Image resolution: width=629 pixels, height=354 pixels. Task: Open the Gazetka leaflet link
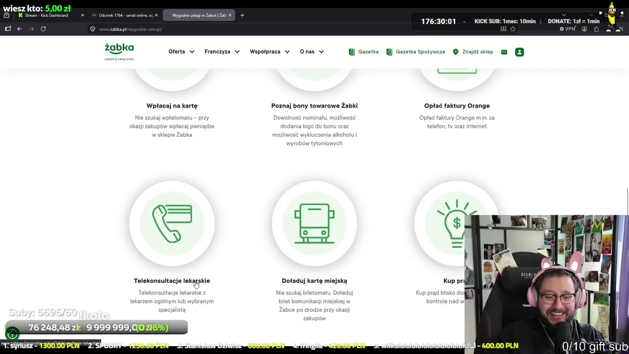click(x=364, y=52)
